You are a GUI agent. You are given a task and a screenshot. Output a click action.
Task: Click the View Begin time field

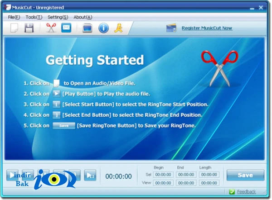[163, 183]
